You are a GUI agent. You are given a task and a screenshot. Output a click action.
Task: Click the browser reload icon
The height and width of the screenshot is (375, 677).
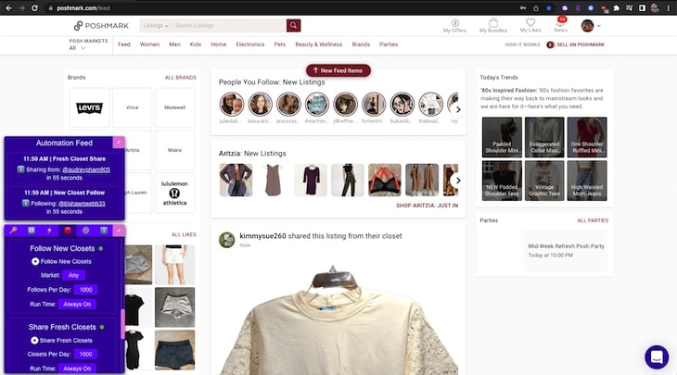click(34, 8)
